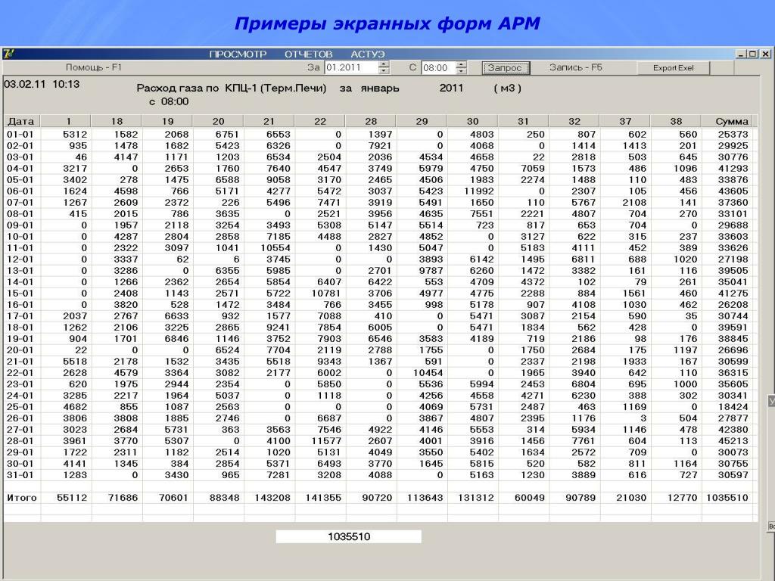Focus the month field 01.2011
Screen dimensions: 775x581
(351, 67)
